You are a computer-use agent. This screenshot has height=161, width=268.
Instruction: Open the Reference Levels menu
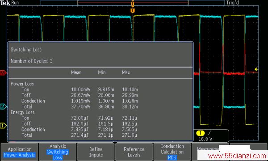pyautogui.click(x=134, y=152)
